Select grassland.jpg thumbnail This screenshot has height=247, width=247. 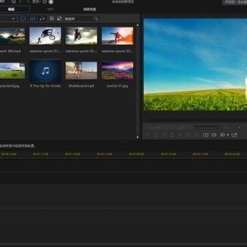[x=12, y=71]
